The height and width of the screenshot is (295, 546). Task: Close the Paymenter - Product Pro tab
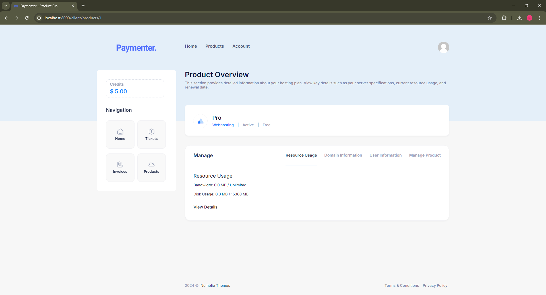(x=73, y=6)
